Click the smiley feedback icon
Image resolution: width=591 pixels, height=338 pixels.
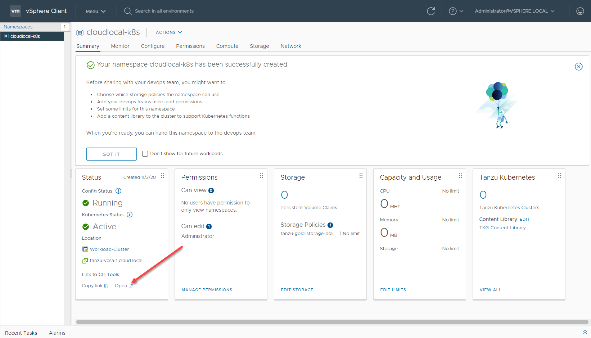tap(580, 11)
